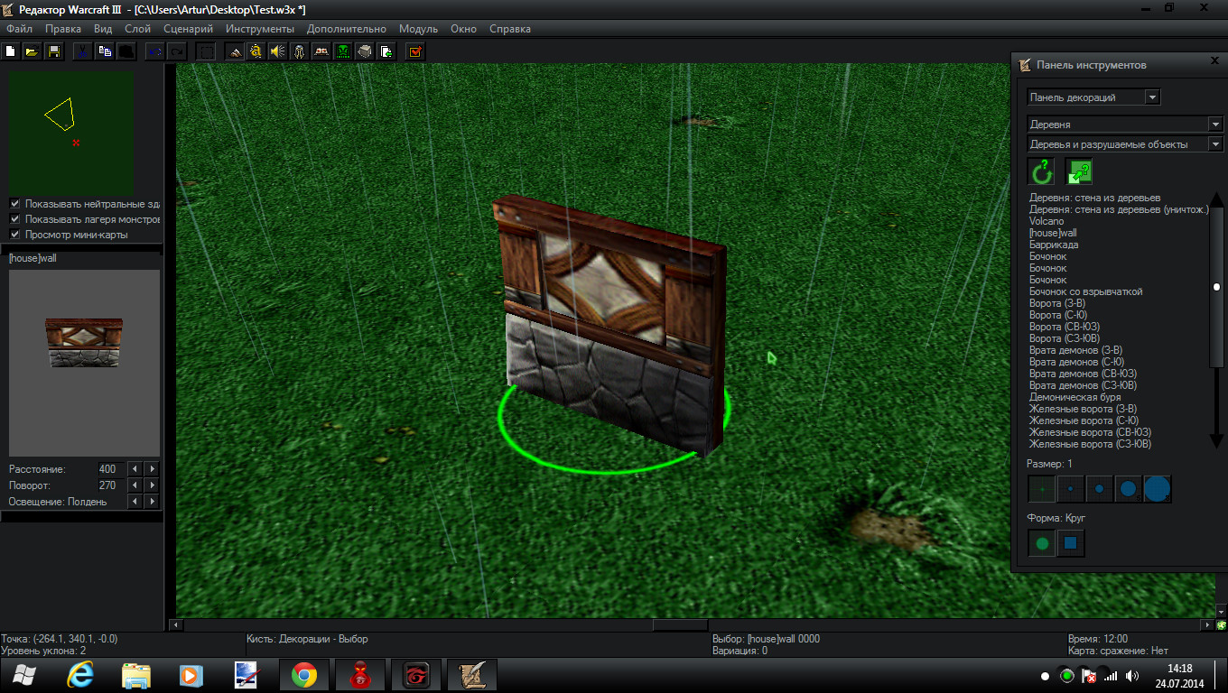Open Google Chrome from taskbar

[x=303, y=675]
